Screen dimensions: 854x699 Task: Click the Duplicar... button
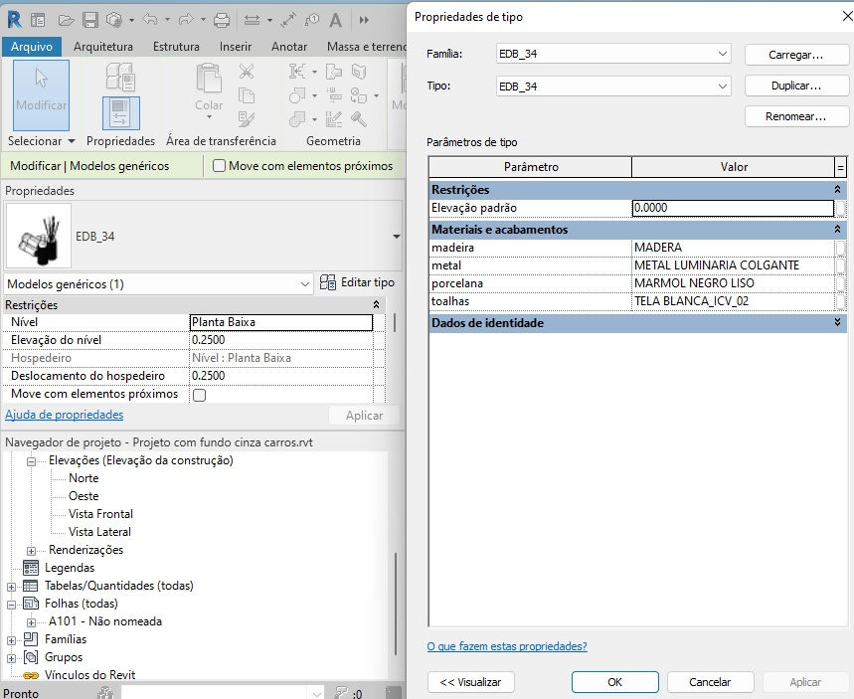tap(795, 86)
